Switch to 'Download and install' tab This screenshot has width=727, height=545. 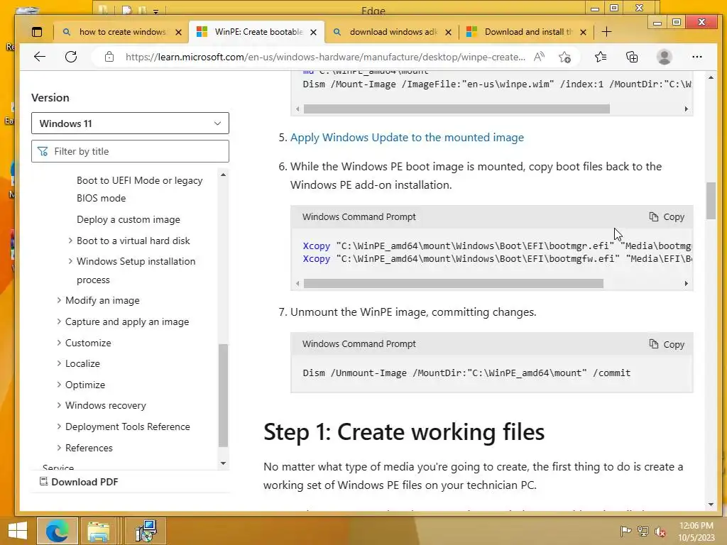pyautogui.click(x=528, y=32)
